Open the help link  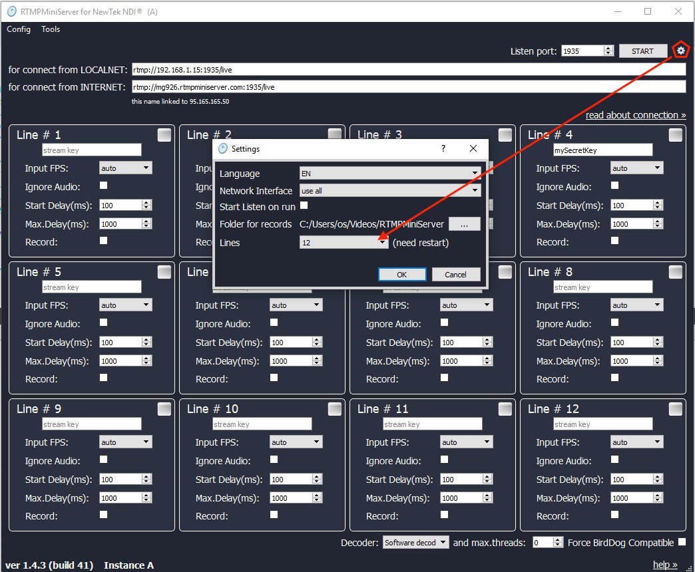coord(665,565)
